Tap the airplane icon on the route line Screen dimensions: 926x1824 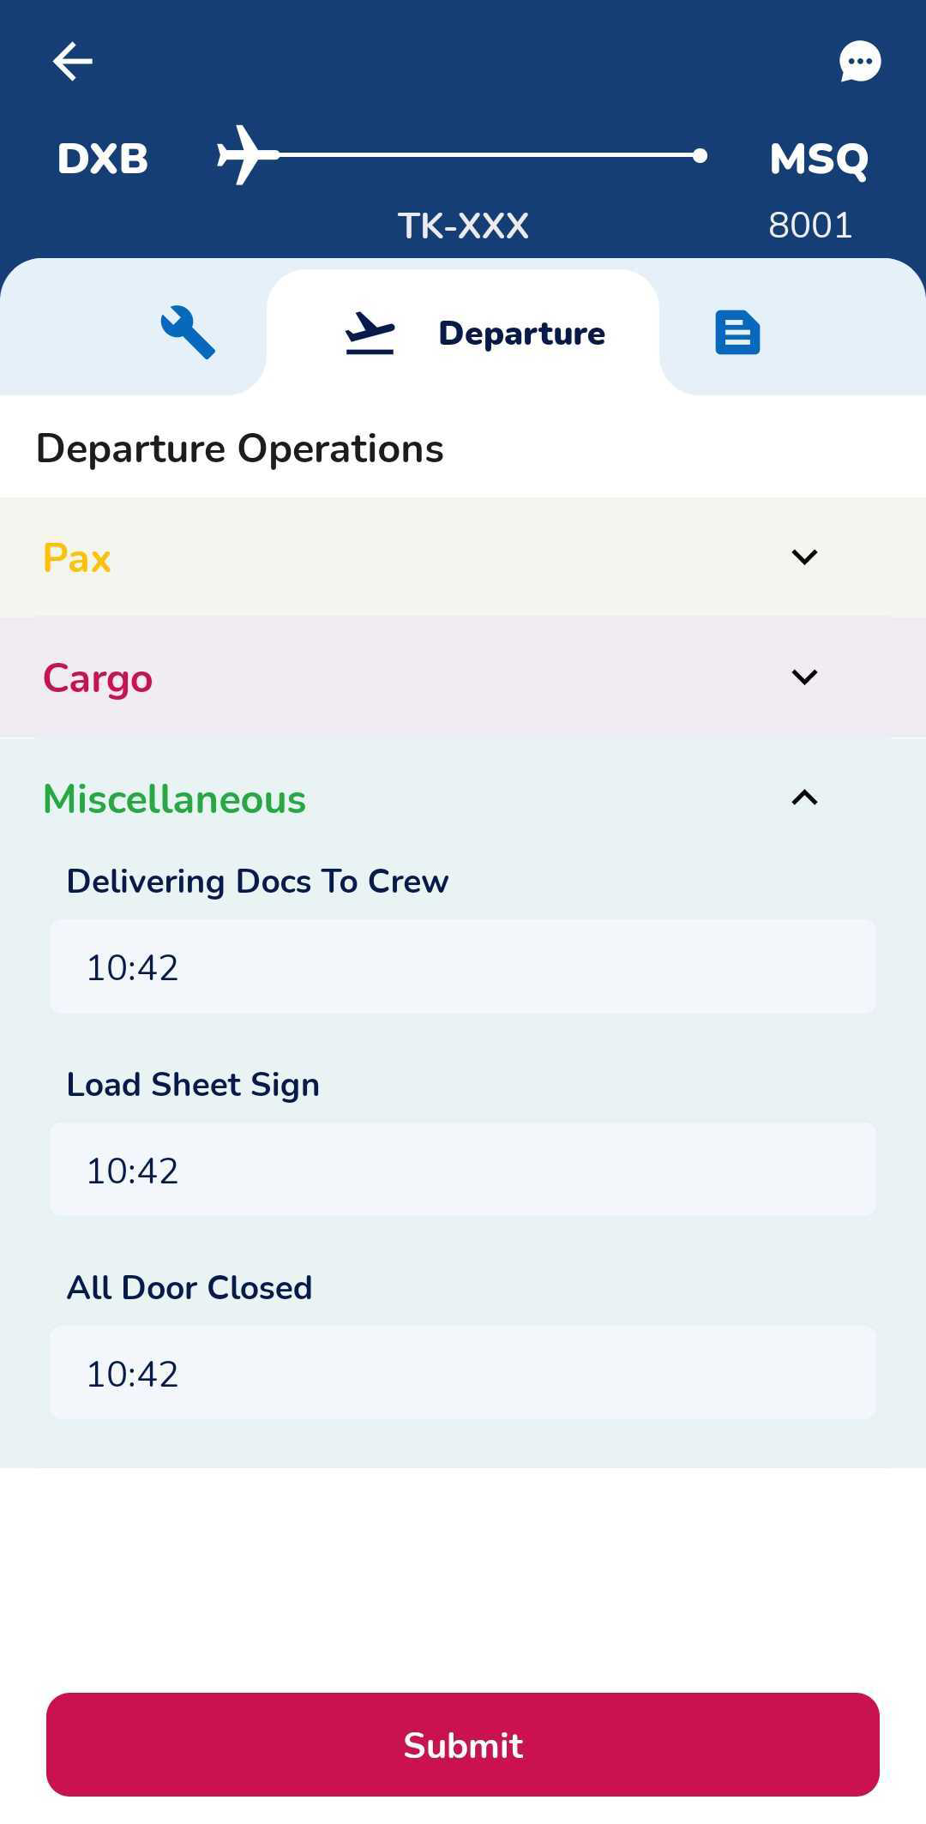[x=248, y=155]
